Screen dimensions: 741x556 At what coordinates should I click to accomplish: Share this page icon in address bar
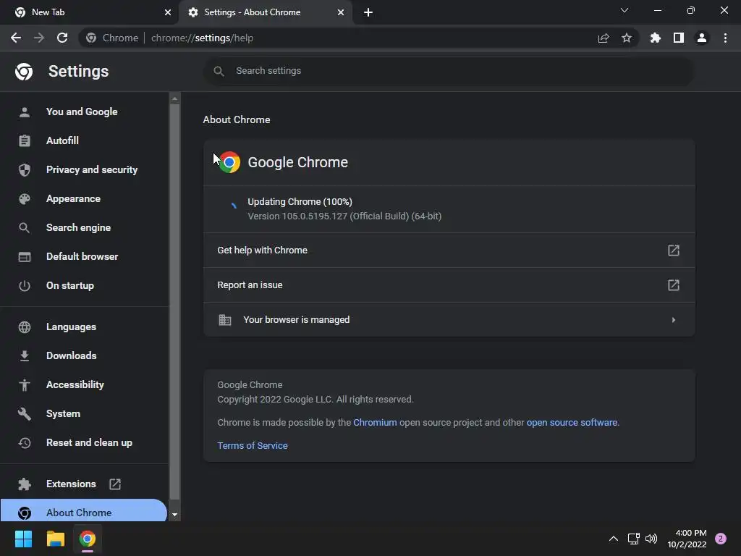[x=603, y=38]
